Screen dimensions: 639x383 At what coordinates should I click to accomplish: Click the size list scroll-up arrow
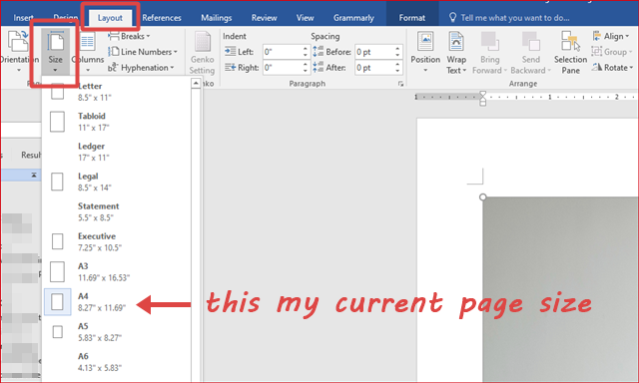pyautogui.click(x=196, y=84)
